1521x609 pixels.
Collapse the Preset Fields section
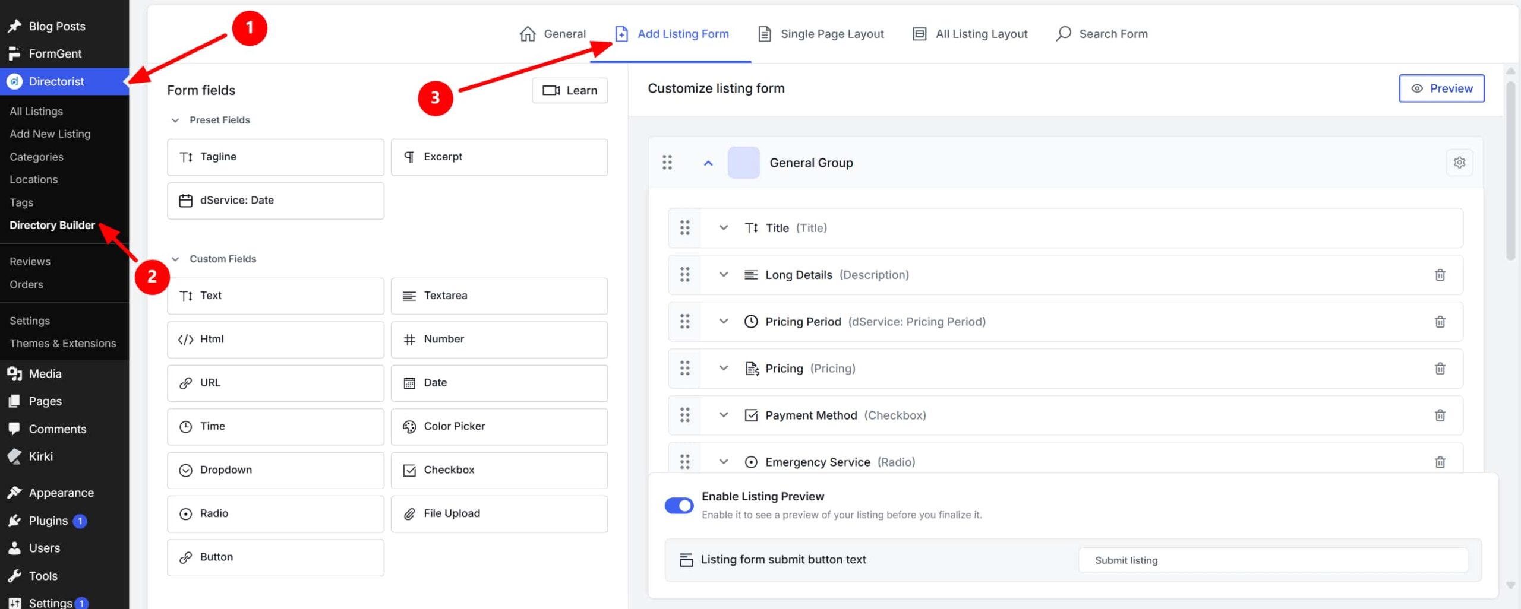point(175,120)
